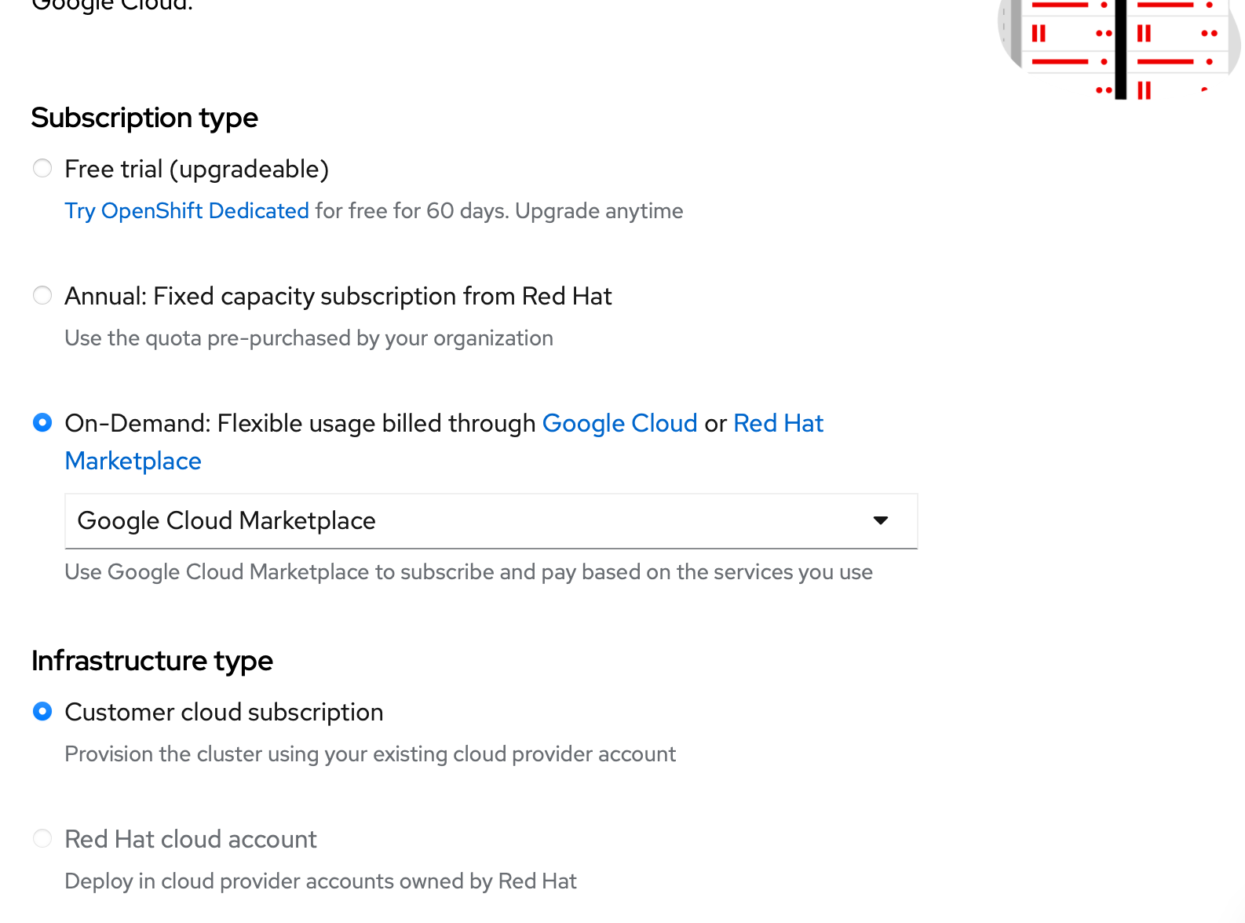Open the Google Cloud Marketplace select box
Image resolution: width=1245 pixels, height=923 pixels.
pyautogui.click(x=471, y=521)
